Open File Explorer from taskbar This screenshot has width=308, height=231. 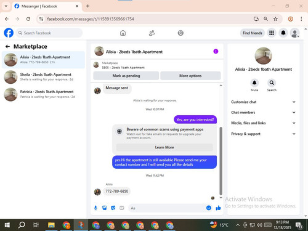51,225
